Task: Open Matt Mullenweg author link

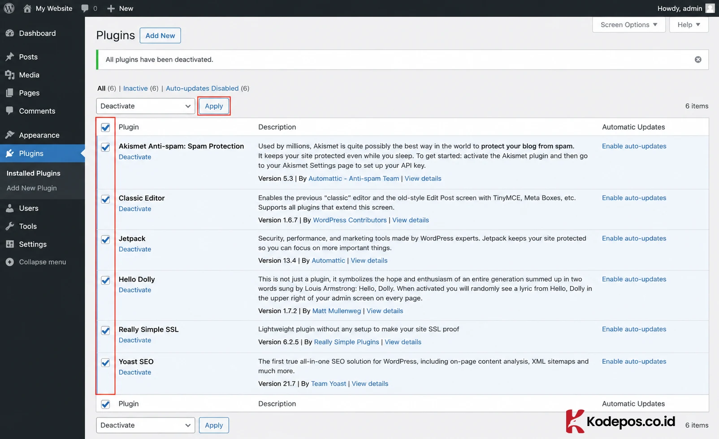Action: (x=337, y=311)
